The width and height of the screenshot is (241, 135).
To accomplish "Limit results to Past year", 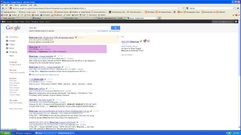I will [x=13, y=92].
